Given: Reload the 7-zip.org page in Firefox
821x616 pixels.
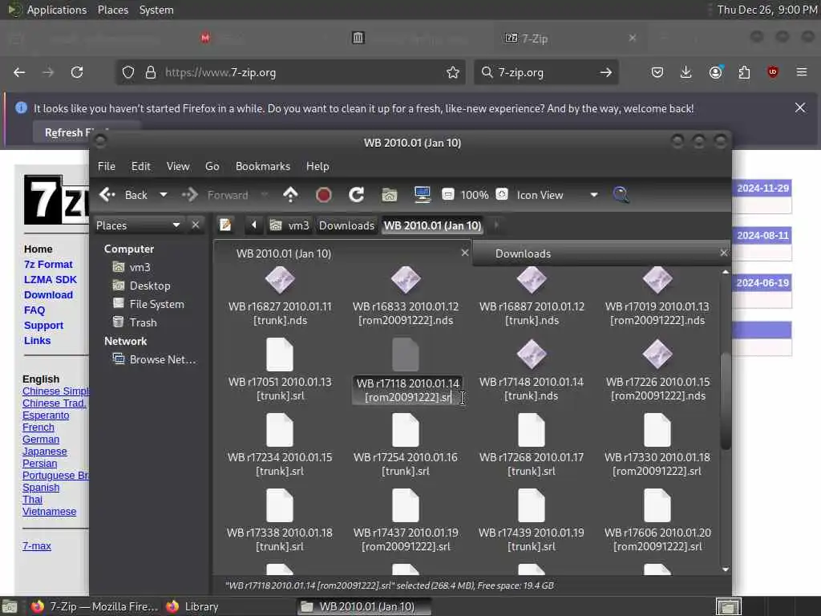Looking at the screenshot, I should pos(77,72).
